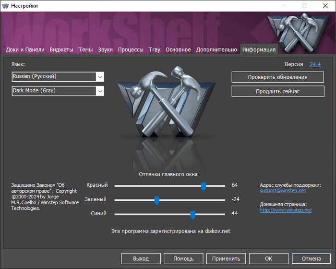The height and width of the screenshot is (269, 336).
Task: Open the Dark Mode (Gray) theme dropdown
Action: tap(100, 91)
